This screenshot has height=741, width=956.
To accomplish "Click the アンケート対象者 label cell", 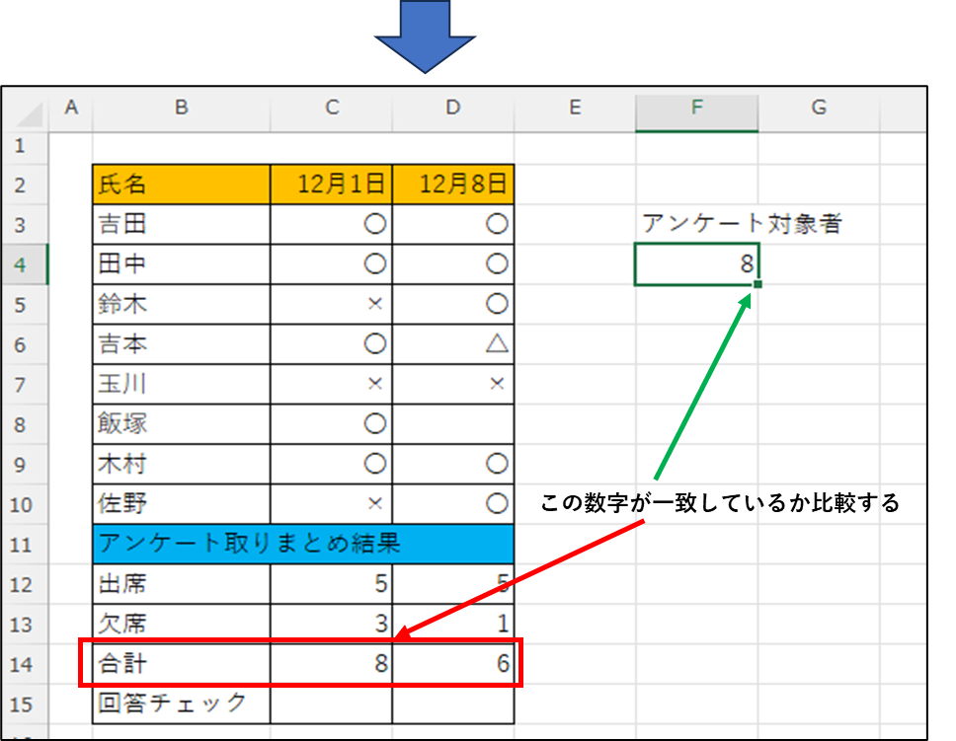I will click(742, 224).
